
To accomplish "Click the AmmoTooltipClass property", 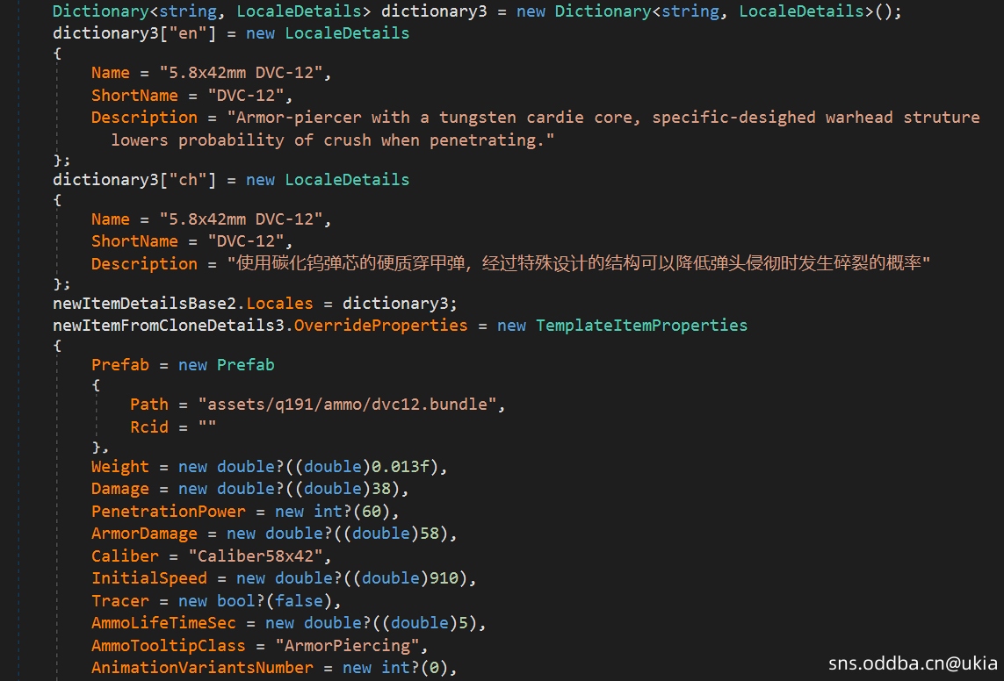I will [x=169, y=646].
